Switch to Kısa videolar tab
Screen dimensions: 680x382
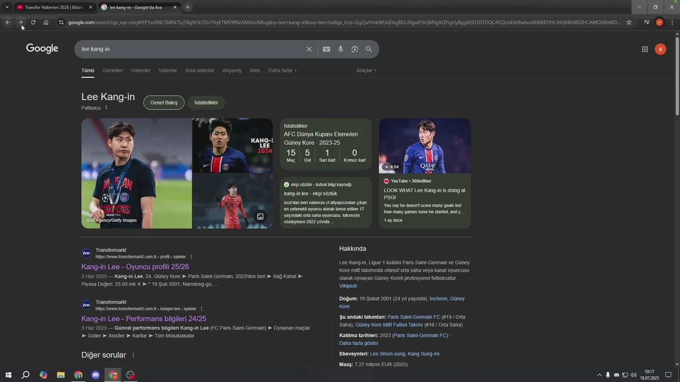point(200,70)
